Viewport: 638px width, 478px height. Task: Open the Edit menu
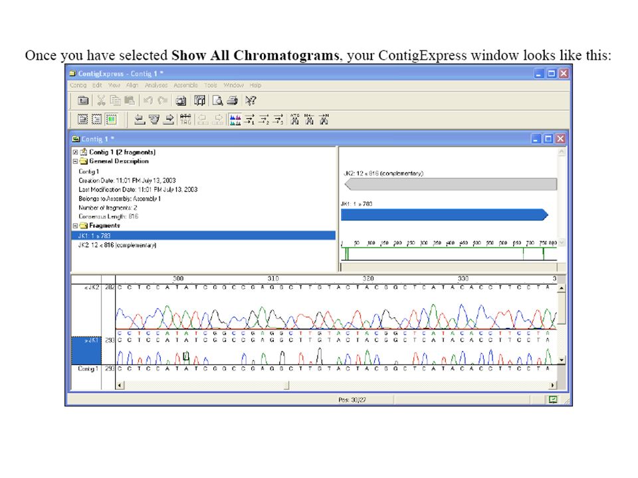pos(97,86)
